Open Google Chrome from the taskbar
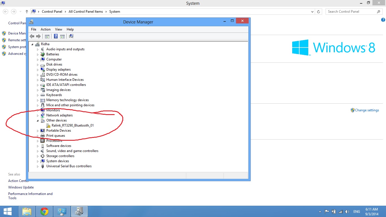386x217 pixels. click(x=44, y=211)
